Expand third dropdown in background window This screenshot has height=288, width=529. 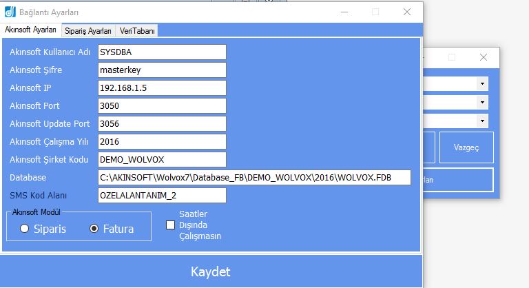tap(482, 121)
